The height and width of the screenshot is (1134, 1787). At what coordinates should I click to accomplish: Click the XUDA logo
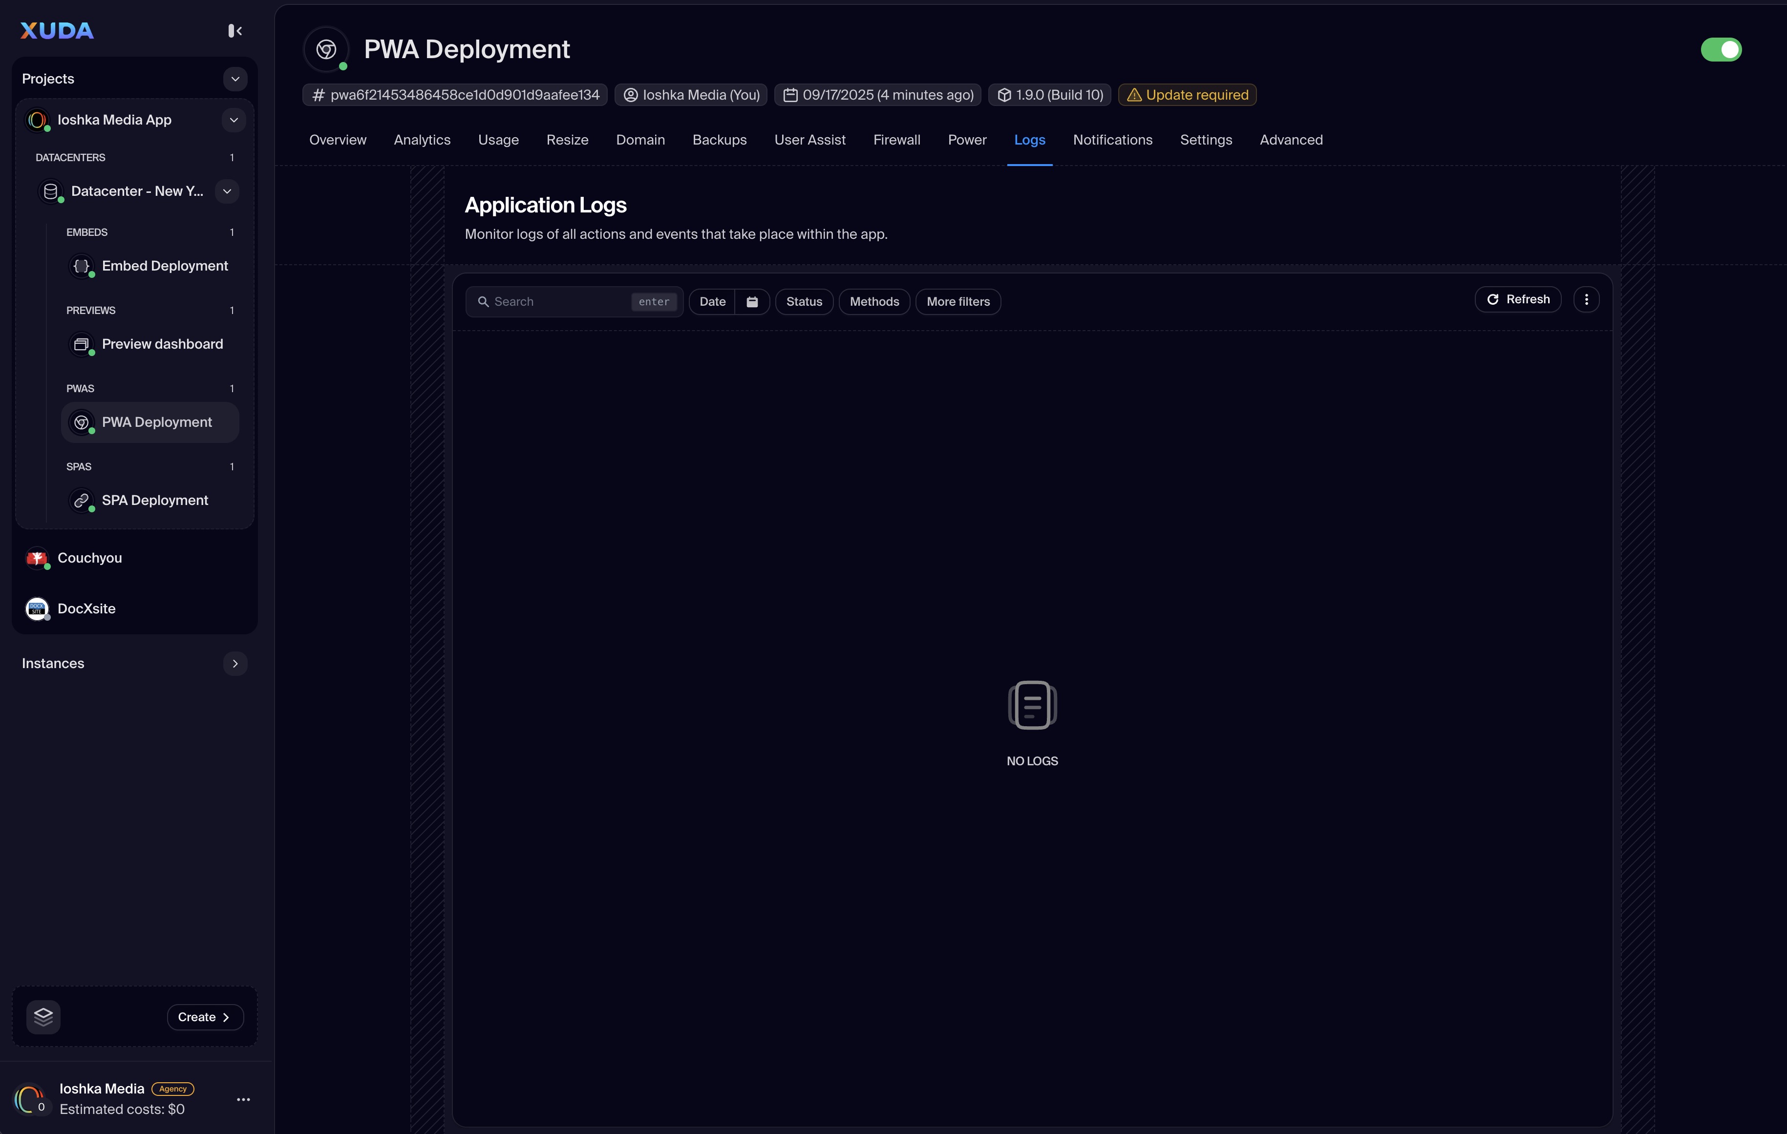(x=56, y=30)
